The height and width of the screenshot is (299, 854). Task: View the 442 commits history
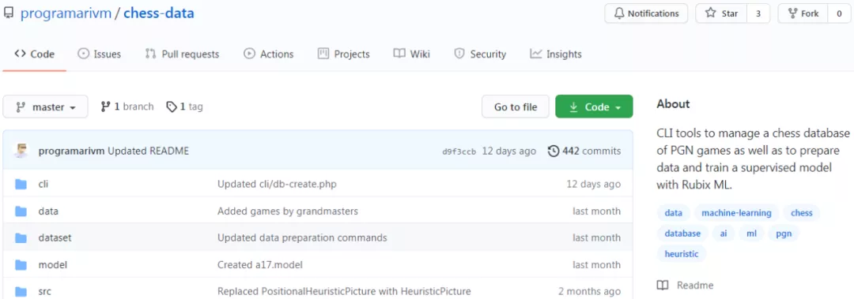point(584,151)
